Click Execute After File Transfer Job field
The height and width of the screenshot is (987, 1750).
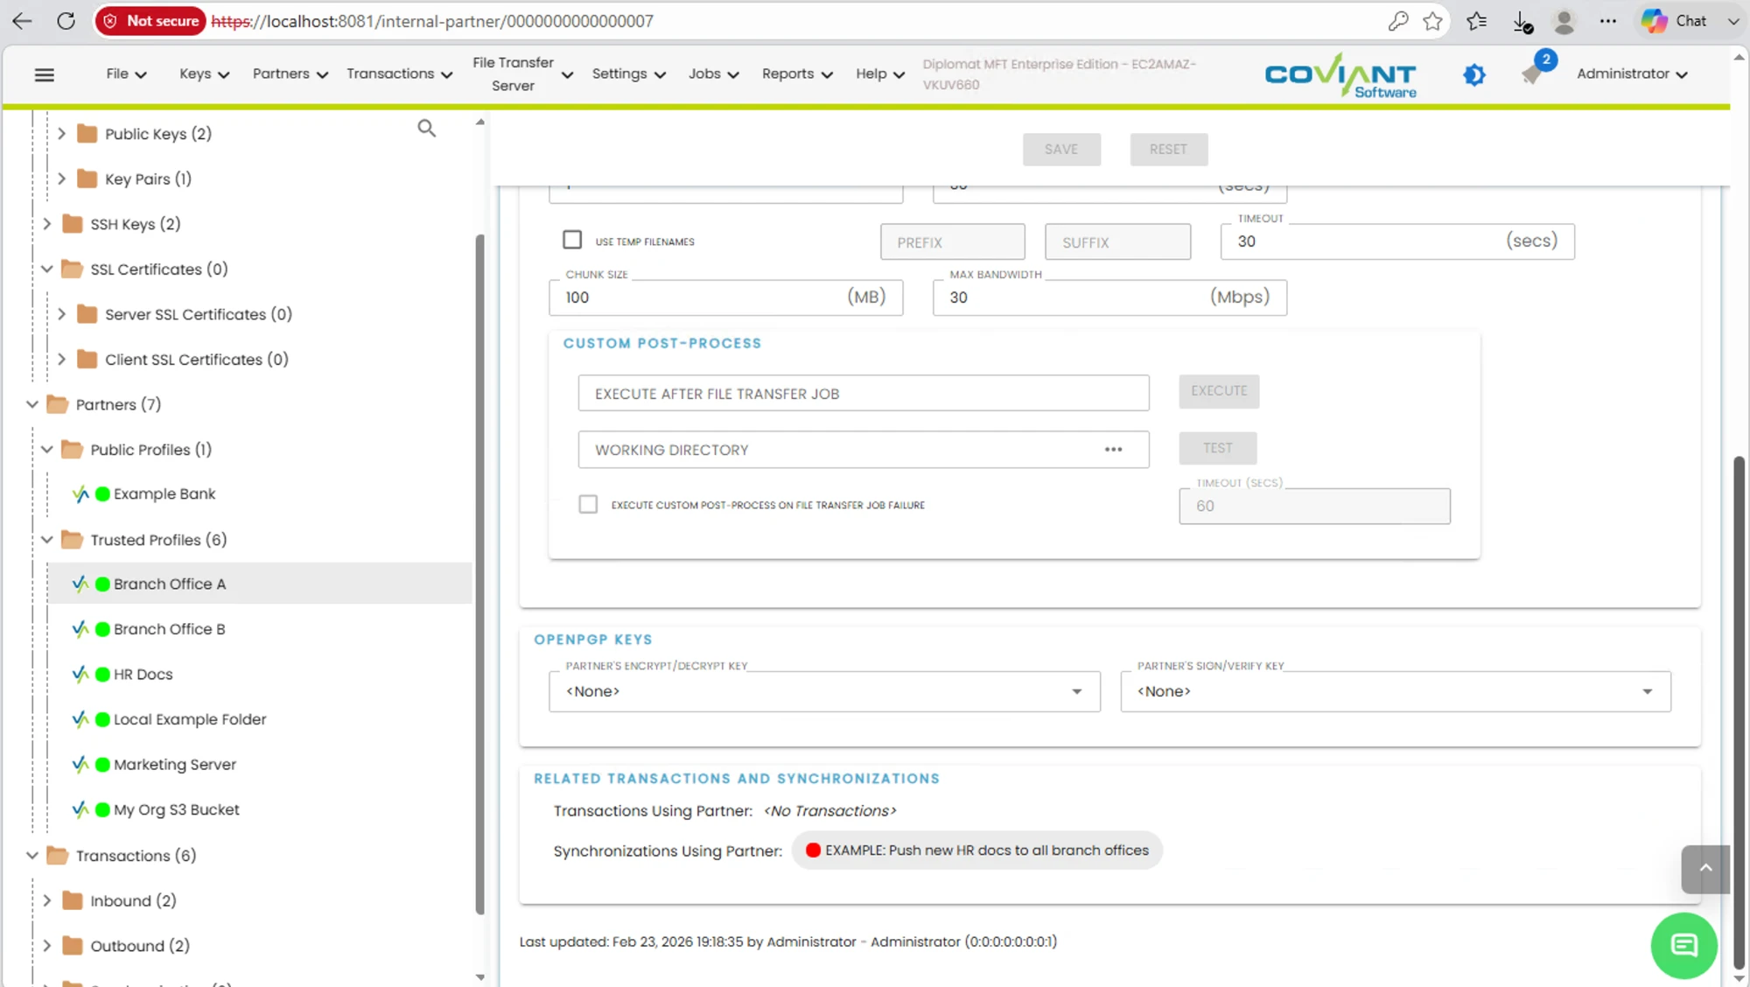(x=863, y=394)
